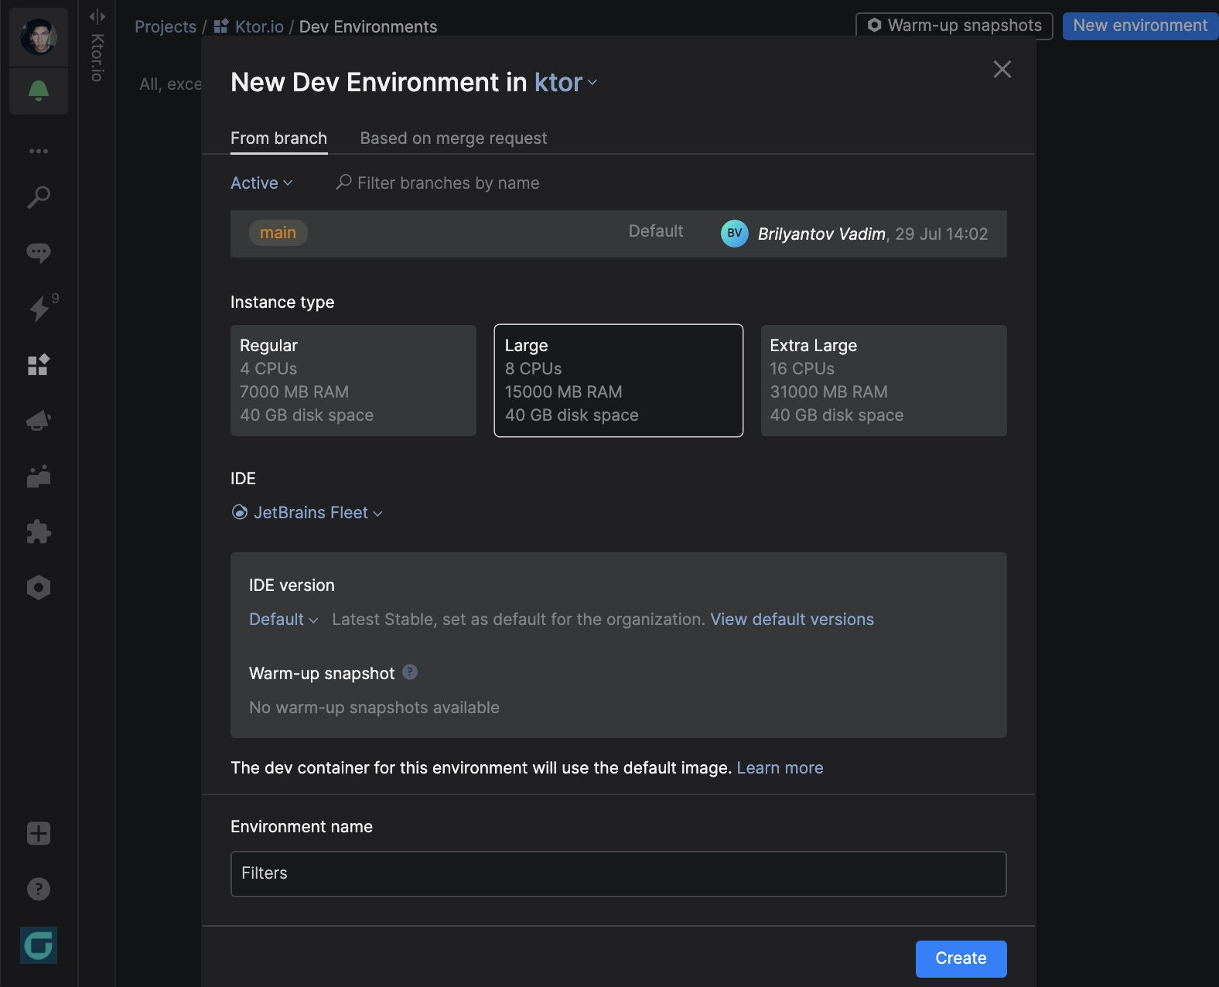Switch to From branch tab
Viewport: 1219px width, 987px height.
pyautogui.click(x=278, y=138)
